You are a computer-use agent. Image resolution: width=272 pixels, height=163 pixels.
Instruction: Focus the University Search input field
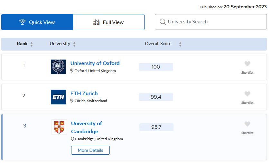tap(214, 22)
